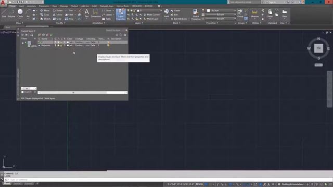The height and width of the screenshot is (187, 333).
Task: Expand the Block panel dropdown
Action: [176, 23]
